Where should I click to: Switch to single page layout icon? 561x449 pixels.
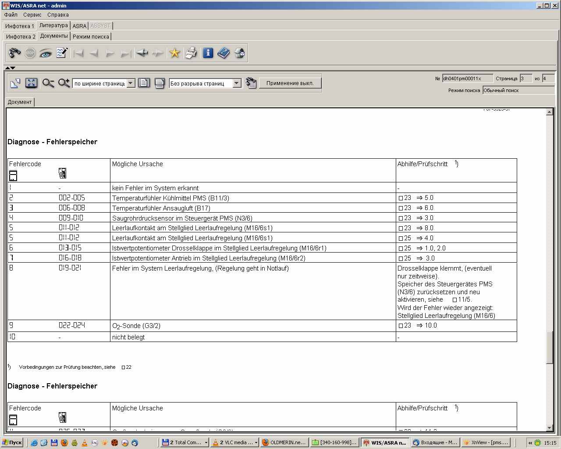[144, 83]
